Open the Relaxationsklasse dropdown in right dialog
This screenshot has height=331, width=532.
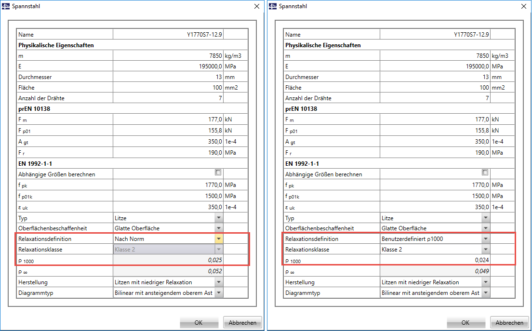485,250
